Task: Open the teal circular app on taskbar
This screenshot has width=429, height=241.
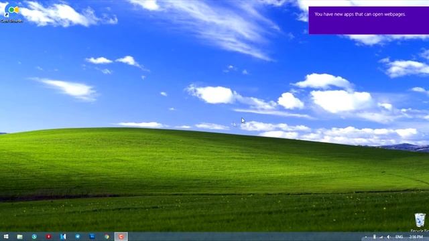Action: (34, 236)
